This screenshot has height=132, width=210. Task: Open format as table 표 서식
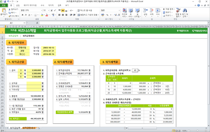click(131, 13)
